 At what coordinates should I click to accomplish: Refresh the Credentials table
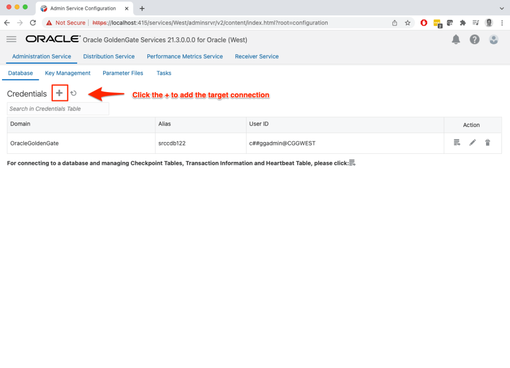coord(74,93)
